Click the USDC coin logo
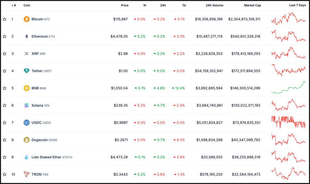Screen dimensions: 310x184 27,123
